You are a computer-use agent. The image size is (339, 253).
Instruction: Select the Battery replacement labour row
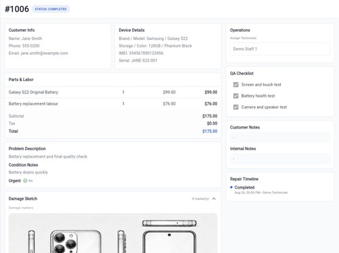(x=113, y=103)
